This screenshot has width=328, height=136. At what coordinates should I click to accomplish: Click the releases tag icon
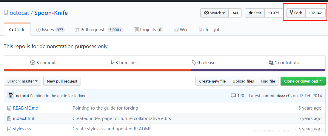pos(194,62)
